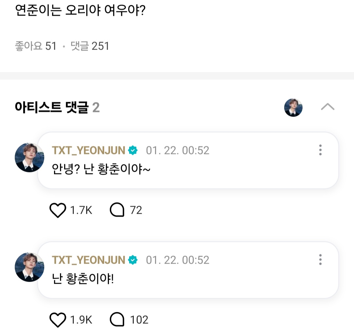Screen dimensions: 354x334
Task: Open profile picture on second artist comment
Action: pos(29,267)
